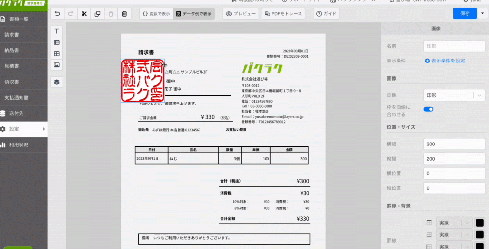Click the 備考 remarks box on the invoice

point(224,239)
